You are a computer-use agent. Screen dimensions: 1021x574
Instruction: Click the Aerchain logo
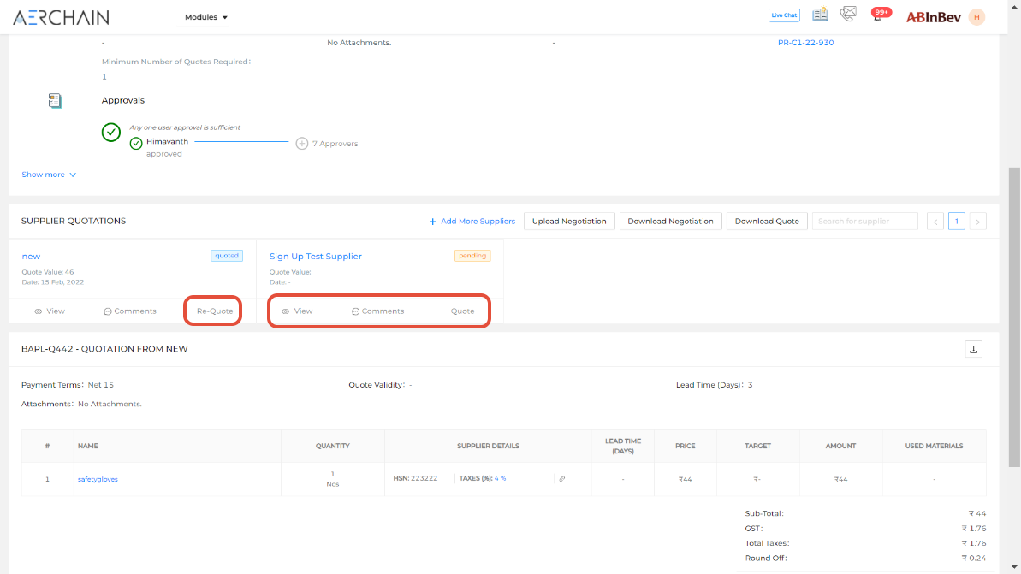62,18
